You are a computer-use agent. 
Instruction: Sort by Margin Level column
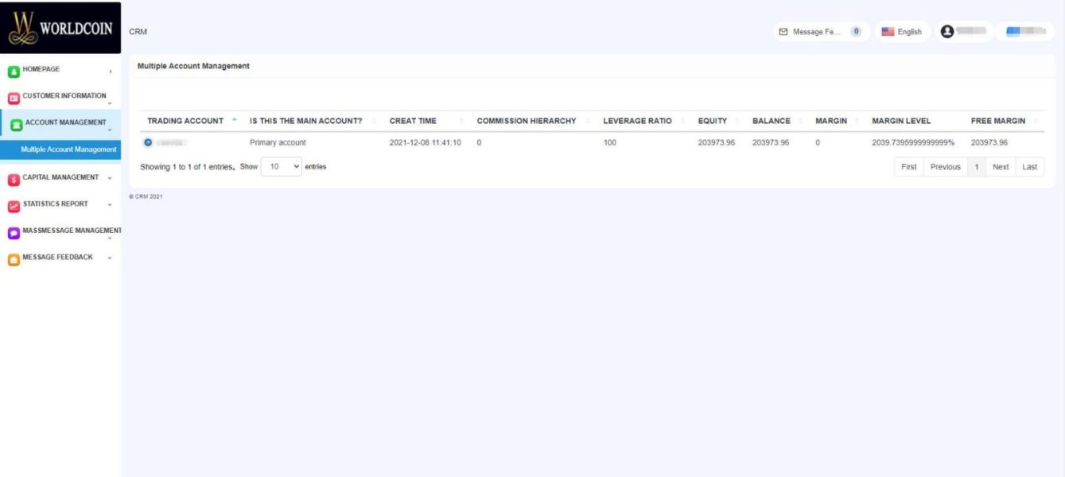(x=915, y=121)
